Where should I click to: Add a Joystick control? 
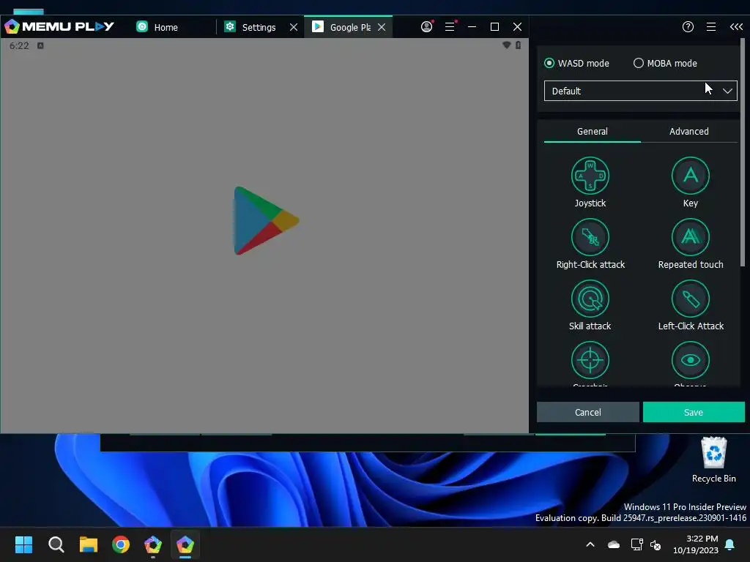[590, 176]
